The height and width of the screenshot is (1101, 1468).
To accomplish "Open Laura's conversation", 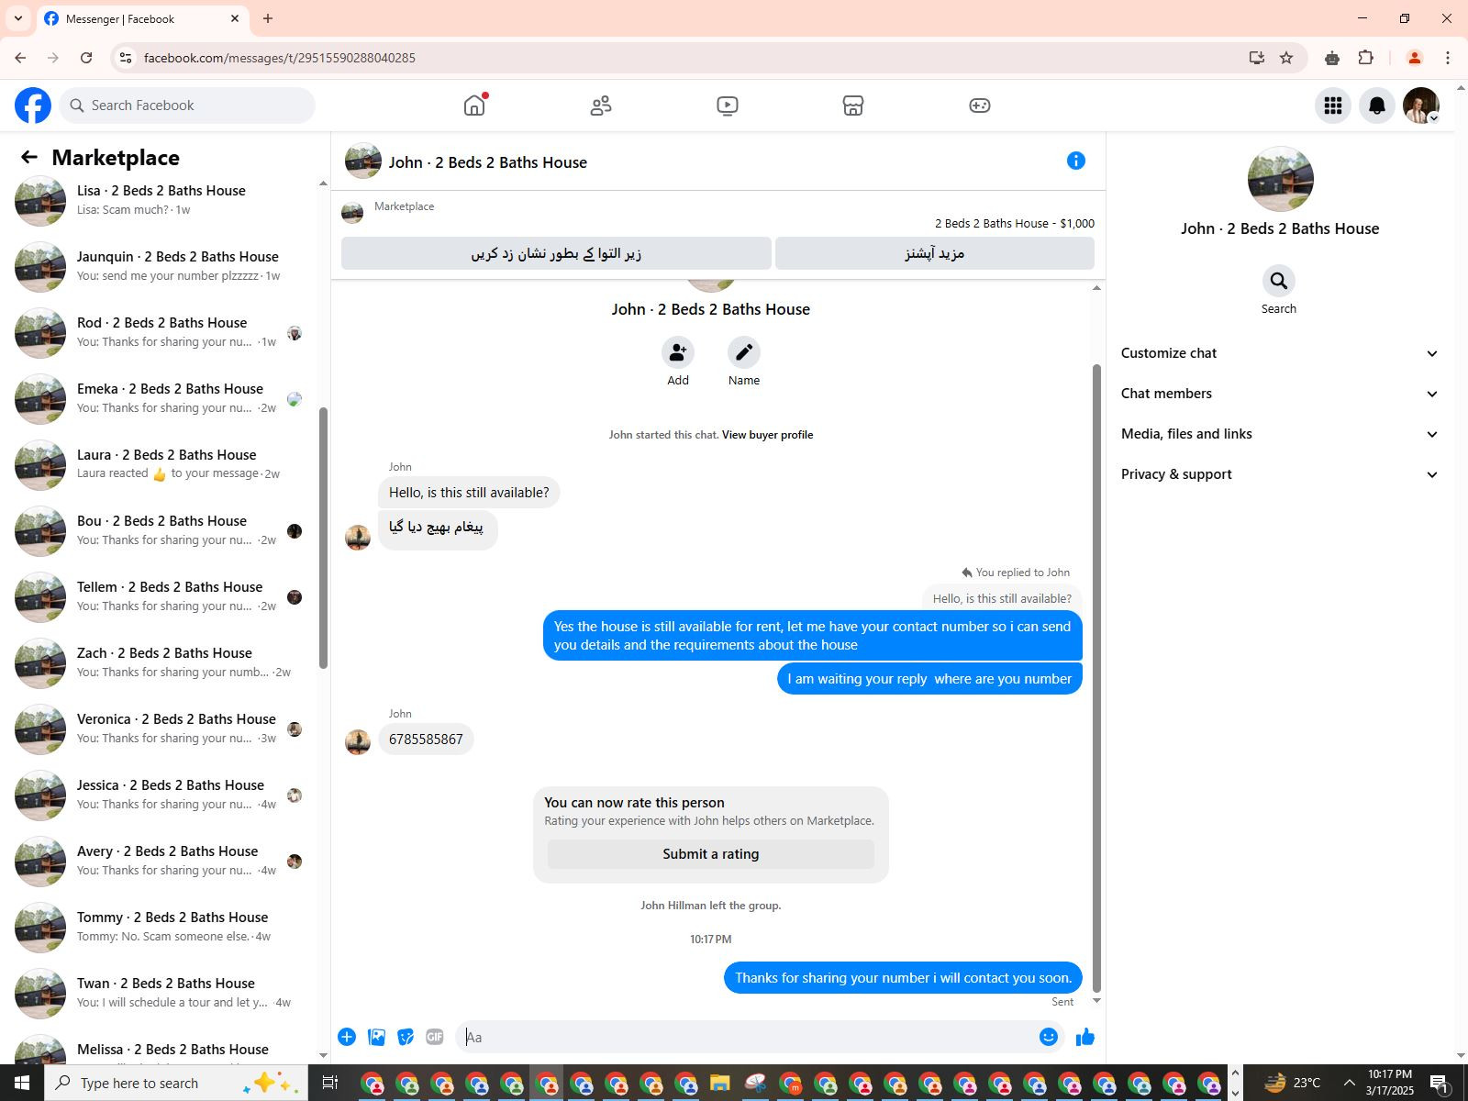I will coord(161,464).
